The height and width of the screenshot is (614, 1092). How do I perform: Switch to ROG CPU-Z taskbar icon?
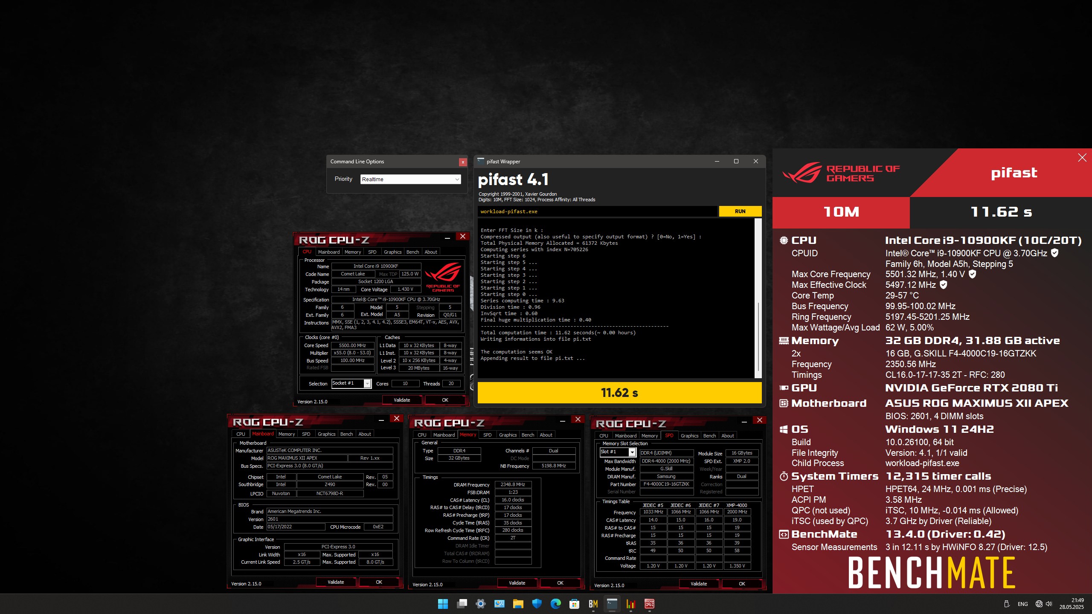[650, 604]
